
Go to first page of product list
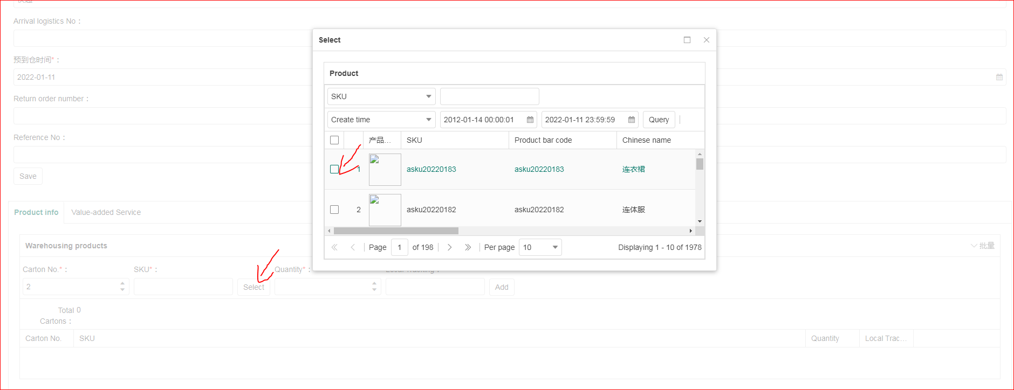point(334,247)
